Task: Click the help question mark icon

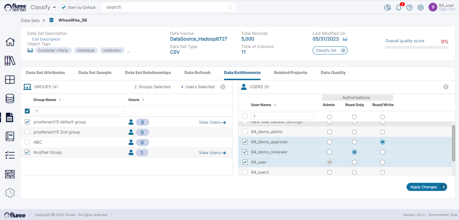Action: click(x=409, y=7)
